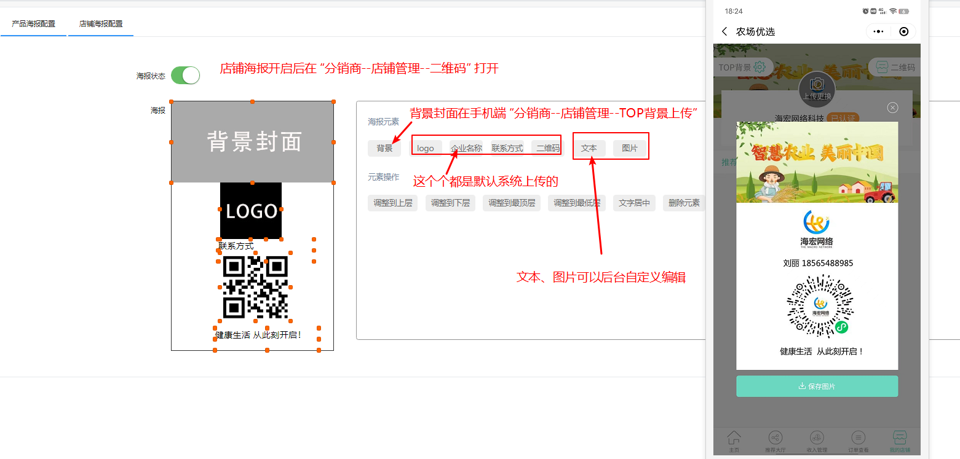Tap 刘丽 18565488985 contact text in phone poster
The height and width of the screenshot is (459, 960).
[818, 264]
